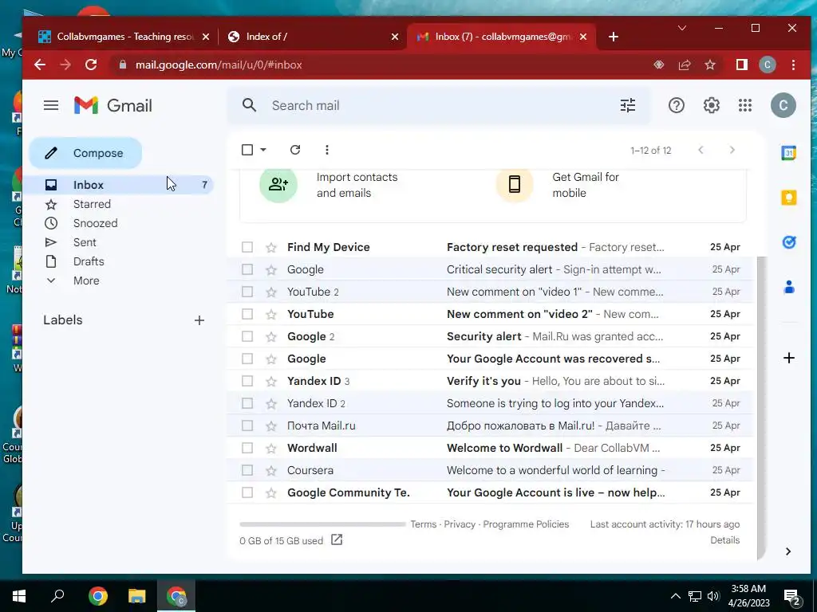Open Google Account avatar in Gmail
The image size is (817, 612).
[x=783, y=106]
